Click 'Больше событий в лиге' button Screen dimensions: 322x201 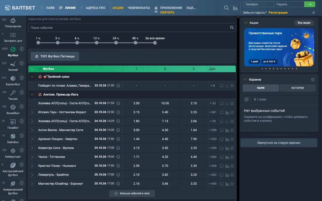tap(132, 193)
